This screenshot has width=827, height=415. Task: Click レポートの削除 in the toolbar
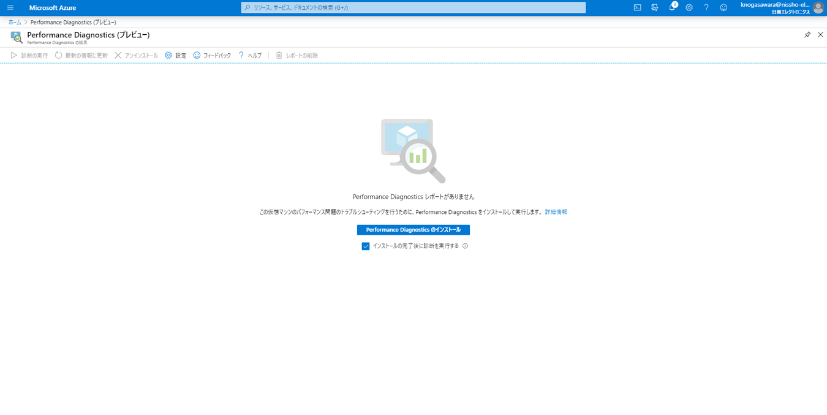(296, 56)
